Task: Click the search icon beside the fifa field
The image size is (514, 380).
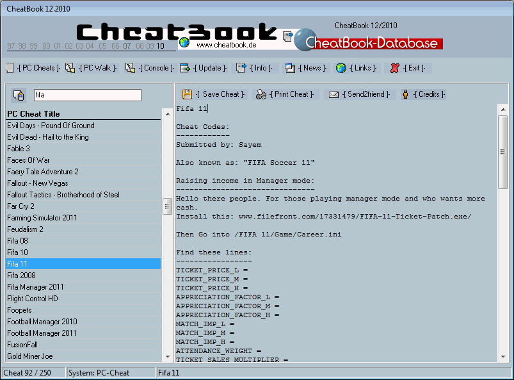Action: 19,95
